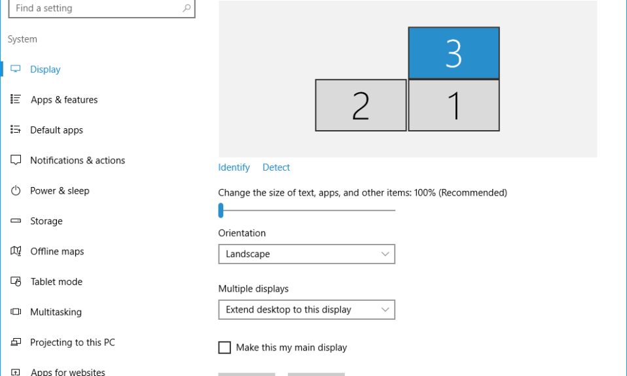Click the search magnifier icon
The height and width of the screenshot is (376, 627).
point(187,9)
